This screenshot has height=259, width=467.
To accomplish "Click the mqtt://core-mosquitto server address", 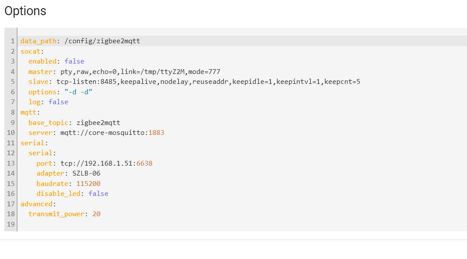I will [x=104, y=132].
